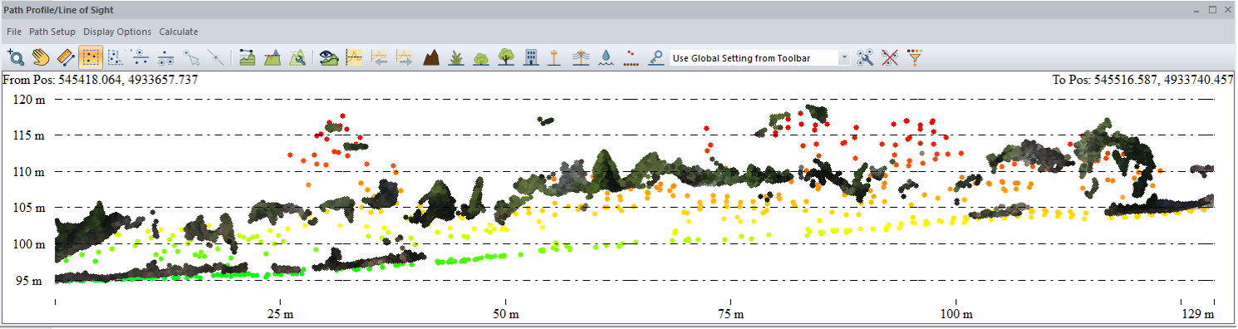Open the lidar filter funnel icon
The height and width of the screenshot is (329, 1238).
[915, 57]
